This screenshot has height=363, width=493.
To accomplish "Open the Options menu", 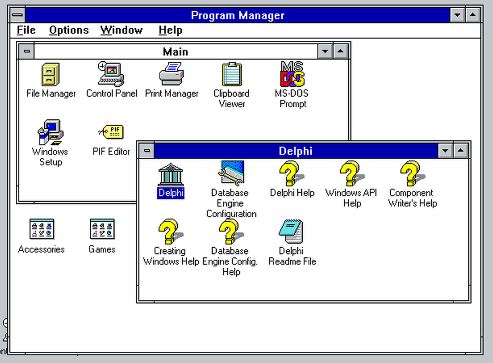I will (69, 30).
